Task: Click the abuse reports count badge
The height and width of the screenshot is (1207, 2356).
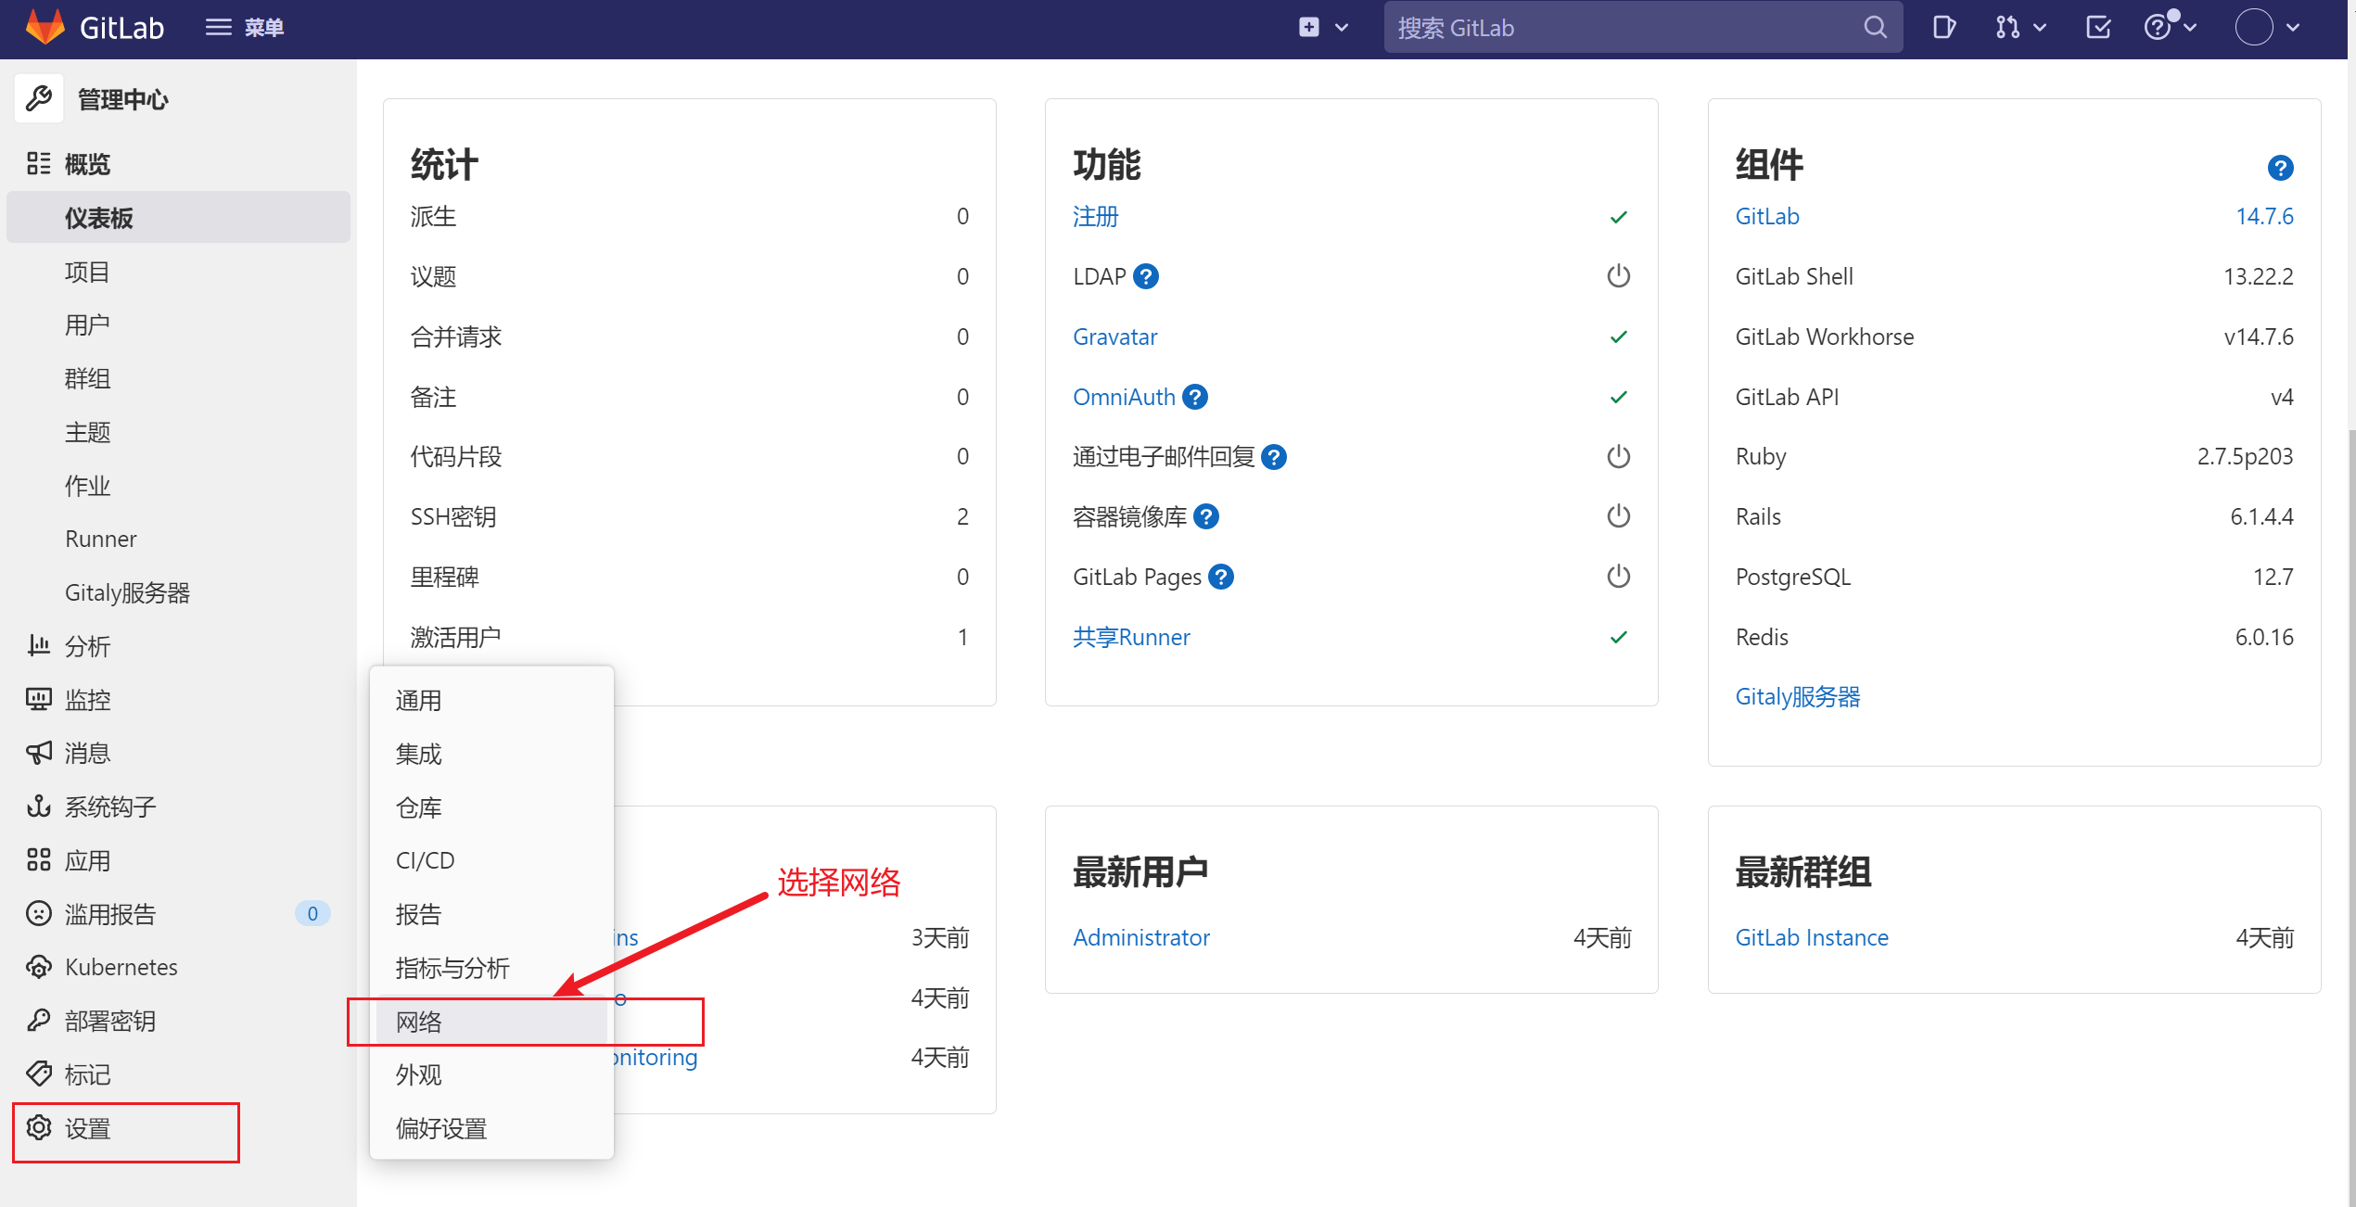Action: pos(312,913)
